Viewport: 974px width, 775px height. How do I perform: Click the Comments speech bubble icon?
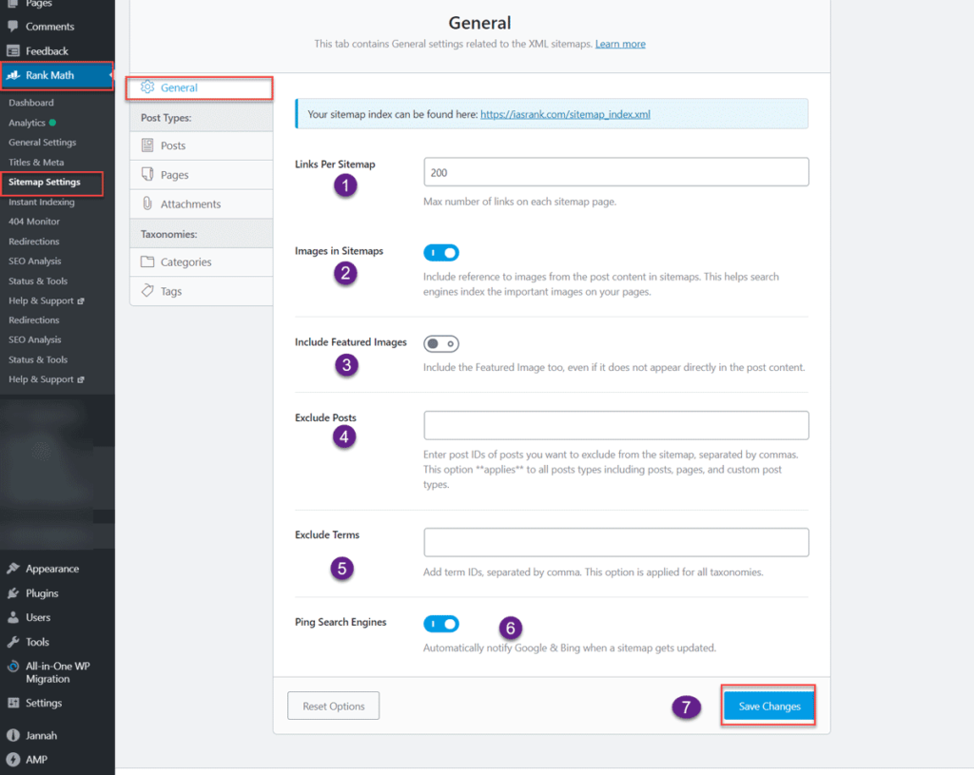[x=13, y=26]
